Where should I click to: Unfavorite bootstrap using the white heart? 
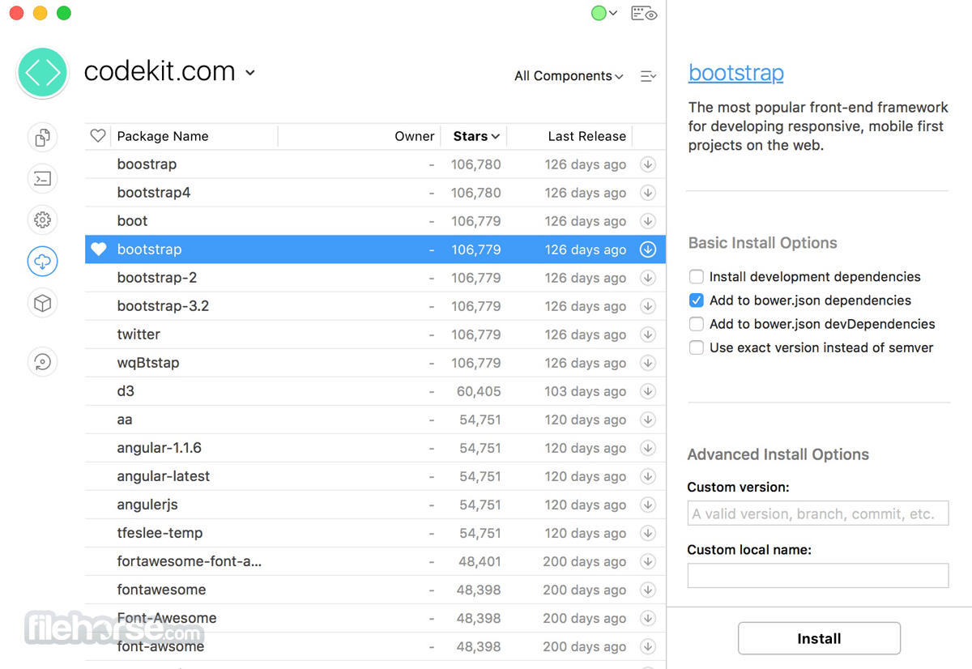pyautogui.click(x=98, y=249)
